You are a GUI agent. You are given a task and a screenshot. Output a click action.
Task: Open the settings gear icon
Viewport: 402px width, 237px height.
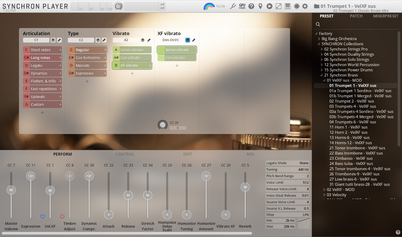tap(305, 6)
